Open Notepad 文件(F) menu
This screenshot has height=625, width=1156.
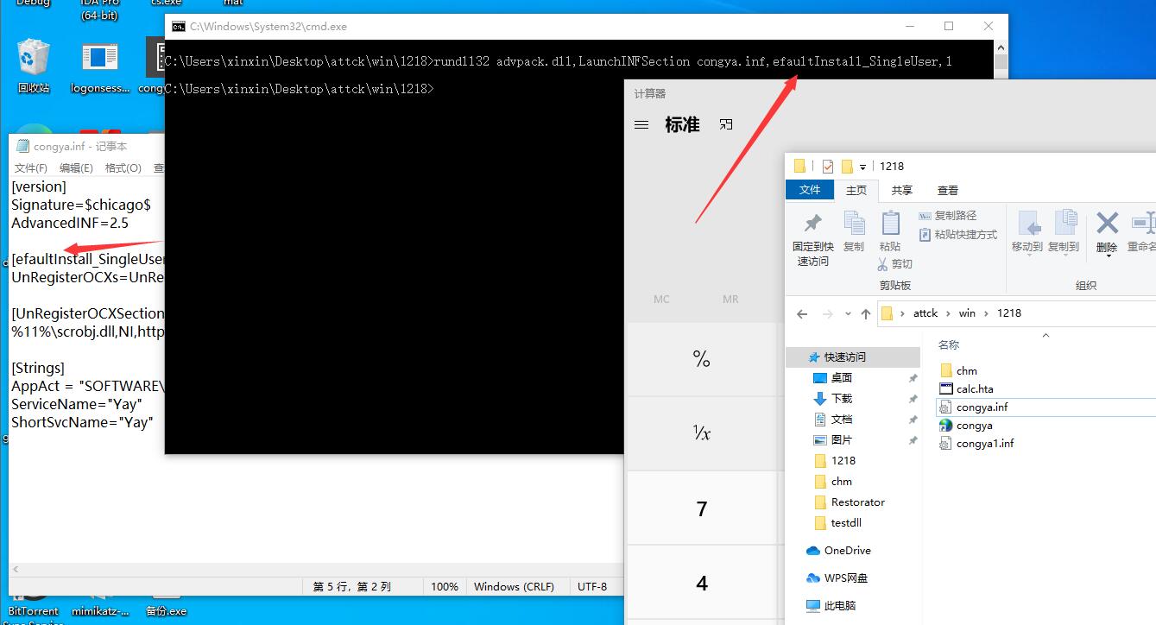(31, 168)
